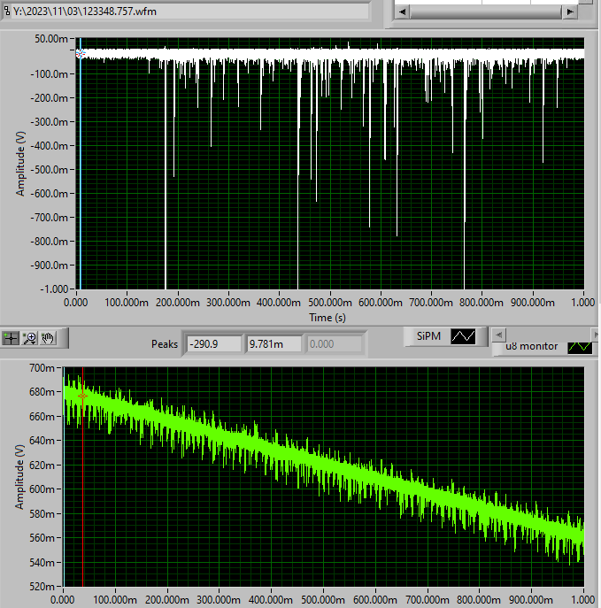
Task: Click left arrow of legend scrollbar
Action: tap(498, 335)
